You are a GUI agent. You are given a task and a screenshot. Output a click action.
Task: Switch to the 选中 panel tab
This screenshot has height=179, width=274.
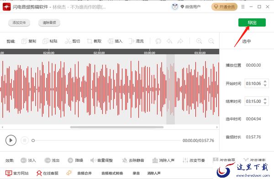(247, 42)
